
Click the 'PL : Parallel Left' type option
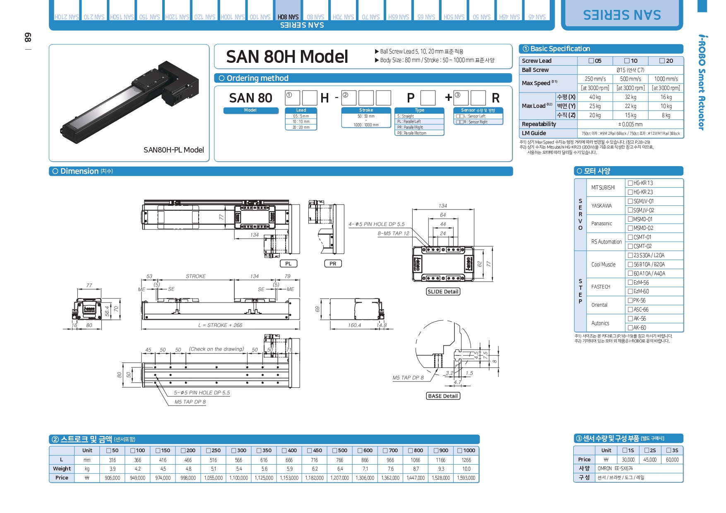tap(419, 122)
